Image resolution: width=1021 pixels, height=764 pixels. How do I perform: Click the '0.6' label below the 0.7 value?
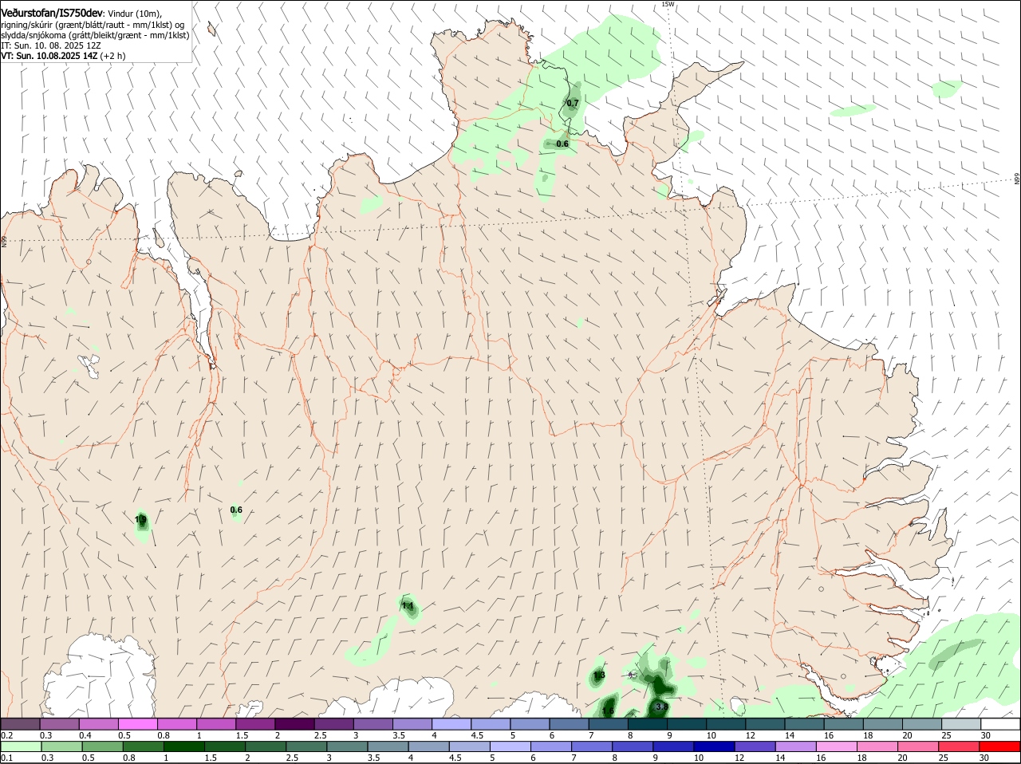coord(562,144)
